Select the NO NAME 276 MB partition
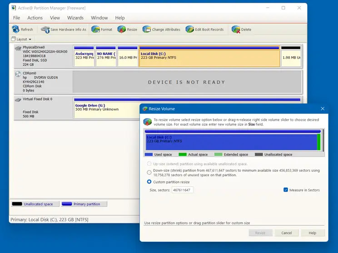The image size is (338, 253). (106, 56)
